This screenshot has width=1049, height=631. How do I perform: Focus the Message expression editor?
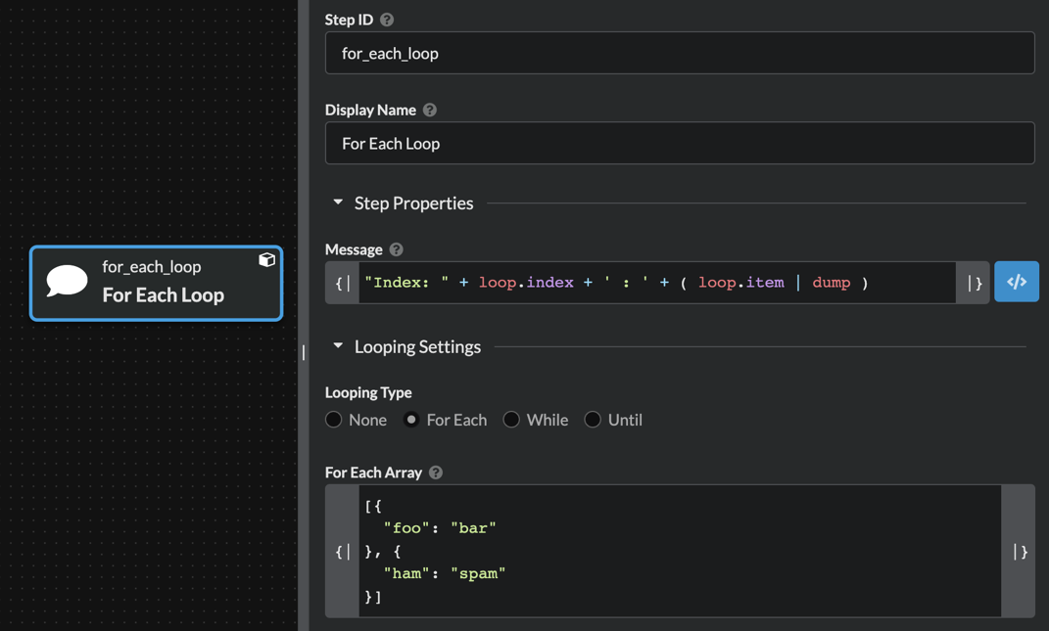coord(656,283)
